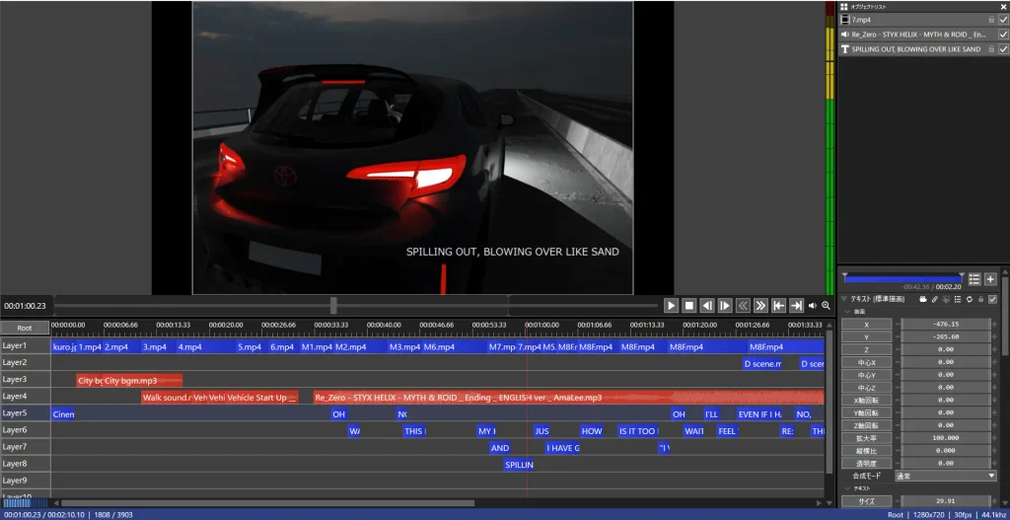Viewport: 1010px width, 520px height.
Task: Uncheck the 7.mp4 checkbox in the object list
Action: 1003,20
